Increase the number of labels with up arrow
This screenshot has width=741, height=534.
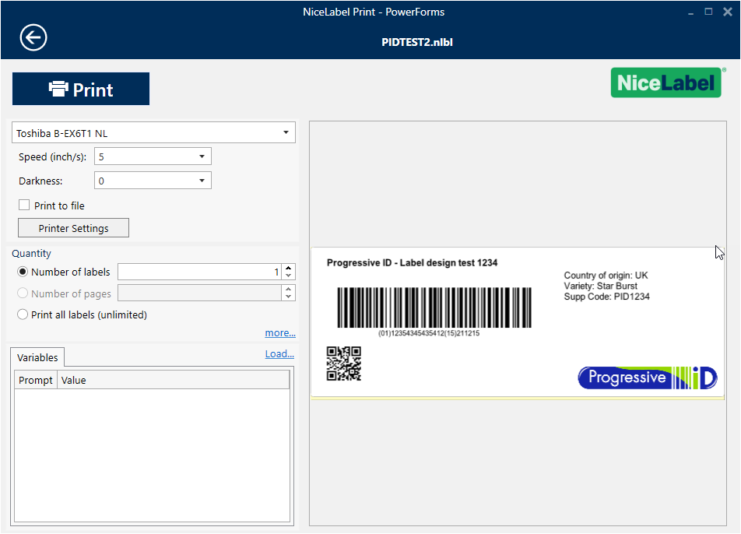288,268
